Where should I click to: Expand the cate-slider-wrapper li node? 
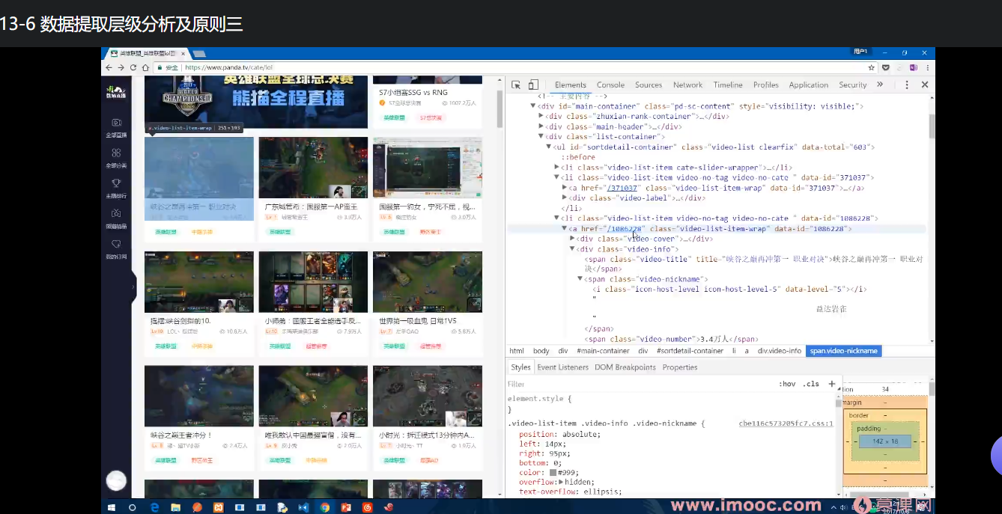point(556,168)
